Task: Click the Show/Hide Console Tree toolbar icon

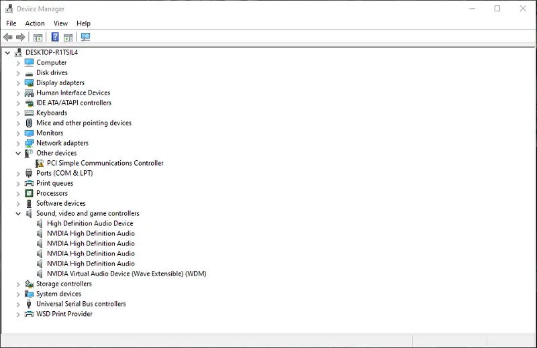Action: [38, 38]
